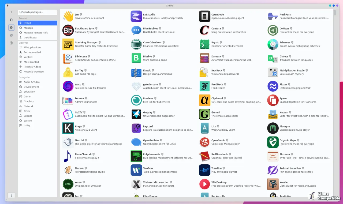
Task: Browse the Graphics category
Action: [38, 101]
